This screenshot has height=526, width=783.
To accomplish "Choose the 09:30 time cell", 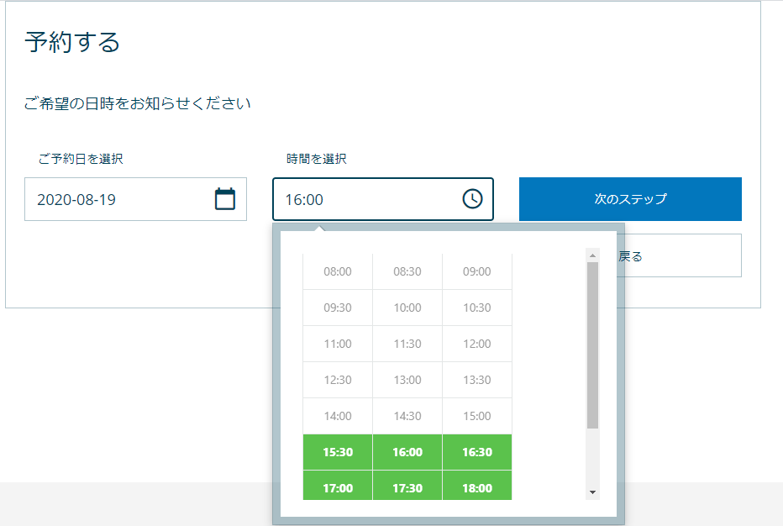I will click(x=338, y=308).
